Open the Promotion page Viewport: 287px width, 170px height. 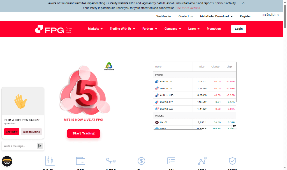pyautogui.click(x=214, y=29)
